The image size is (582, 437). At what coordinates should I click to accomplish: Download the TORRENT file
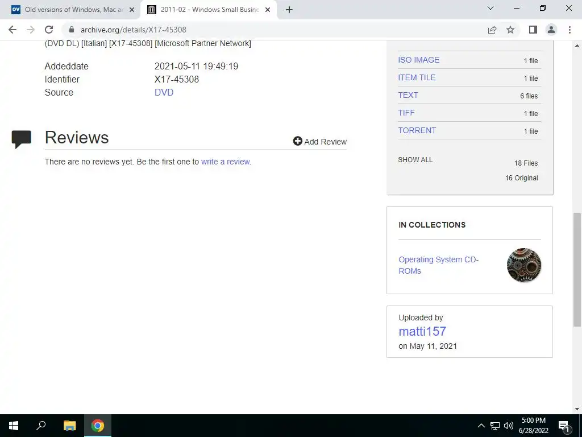(x=417, y=130)
